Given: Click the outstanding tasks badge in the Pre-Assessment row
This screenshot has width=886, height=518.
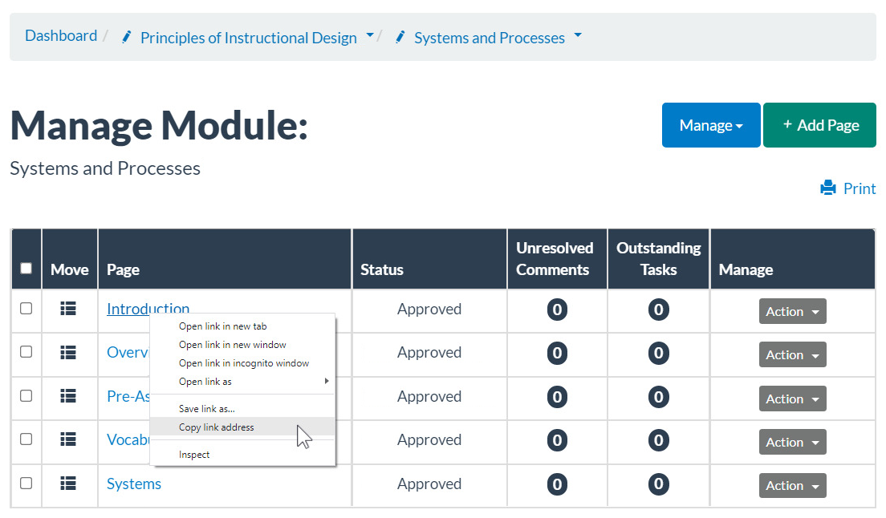Looking at the screenshot, I should tap(658, 397).
